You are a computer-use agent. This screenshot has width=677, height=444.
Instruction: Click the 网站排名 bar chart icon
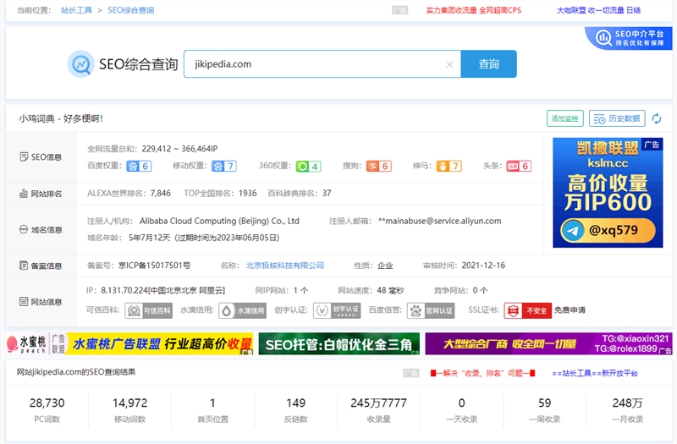(x=24, y=194)
